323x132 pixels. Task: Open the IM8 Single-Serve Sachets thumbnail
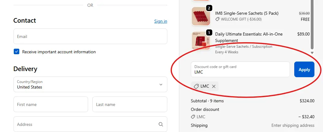tap(201, 16)
